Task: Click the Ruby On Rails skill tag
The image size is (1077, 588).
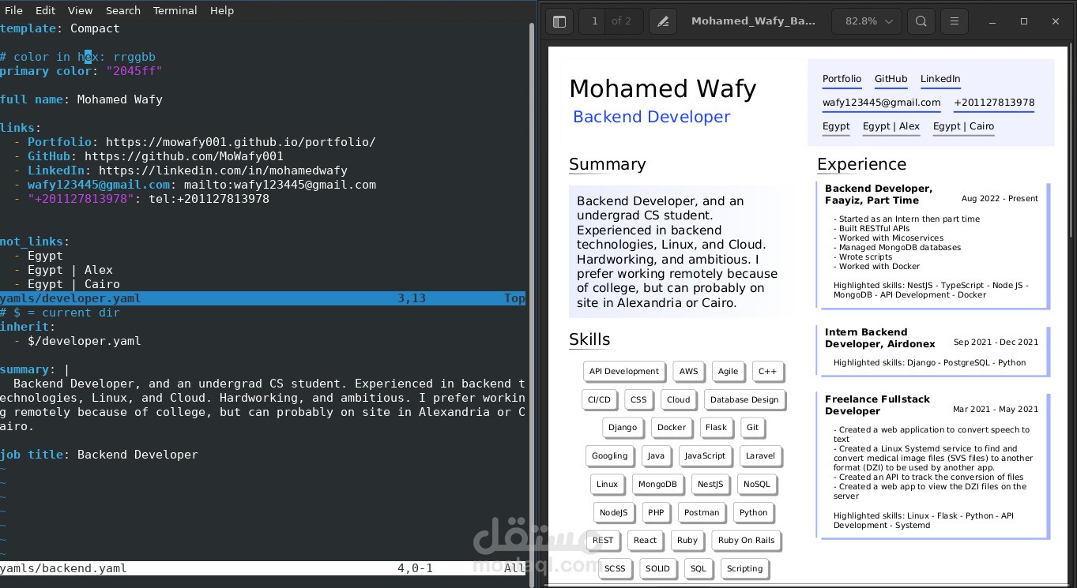Action: [x=746, y=540]
